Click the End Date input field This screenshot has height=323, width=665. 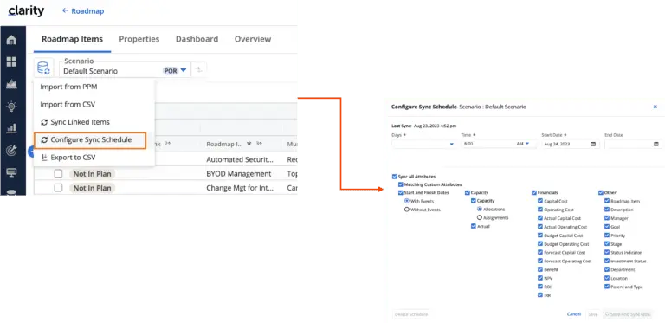pos(633,144)
